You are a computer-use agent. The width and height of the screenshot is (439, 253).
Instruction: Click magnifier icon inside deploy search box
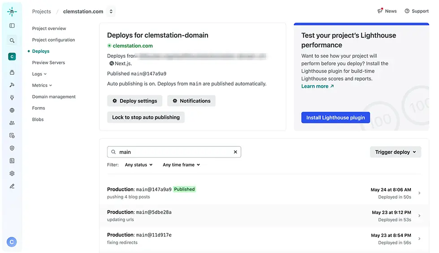point(113,152)
